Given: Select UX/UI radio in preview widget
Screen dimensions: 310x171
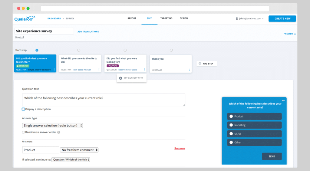Looking at the screenshot, I should [x=231, y=134].
